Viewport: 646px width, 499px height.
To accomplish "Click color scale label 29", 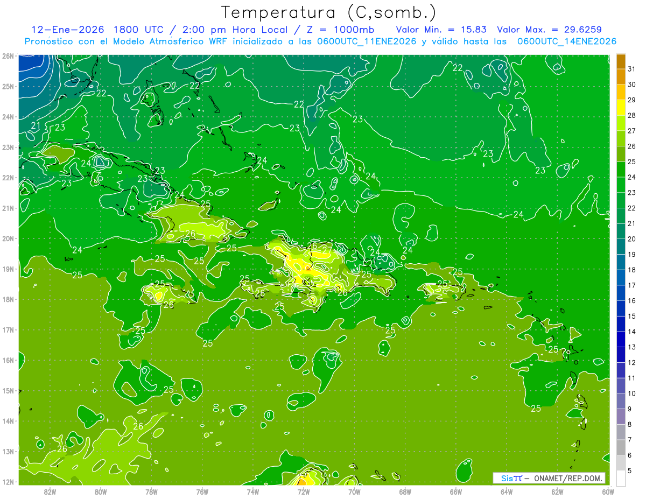I will [x=631, y=100].
